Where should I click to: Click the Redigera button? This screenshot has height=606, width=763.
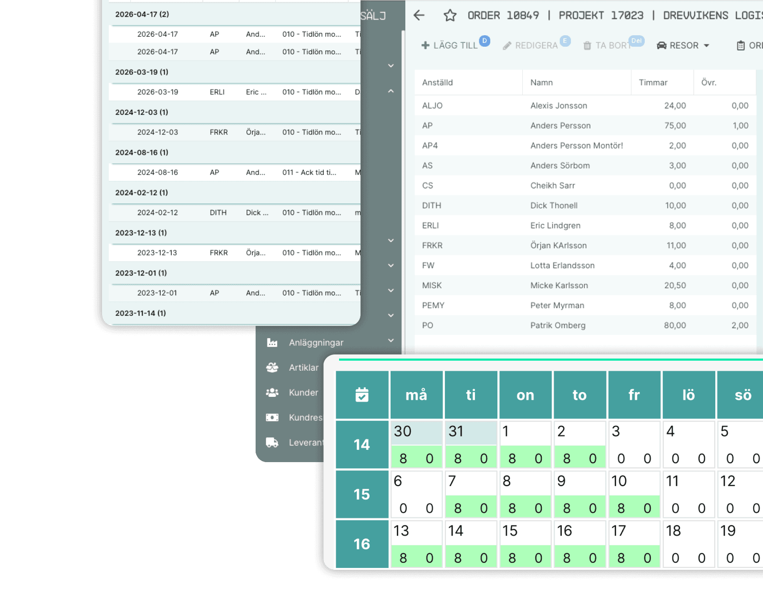[x=530, y=45]
